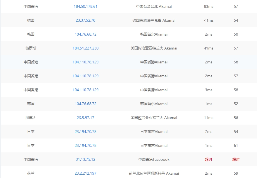Open 104.76.68.72 in the 1ms row
This screenshot has width=257, height=178.
click(x=85, y=104)
